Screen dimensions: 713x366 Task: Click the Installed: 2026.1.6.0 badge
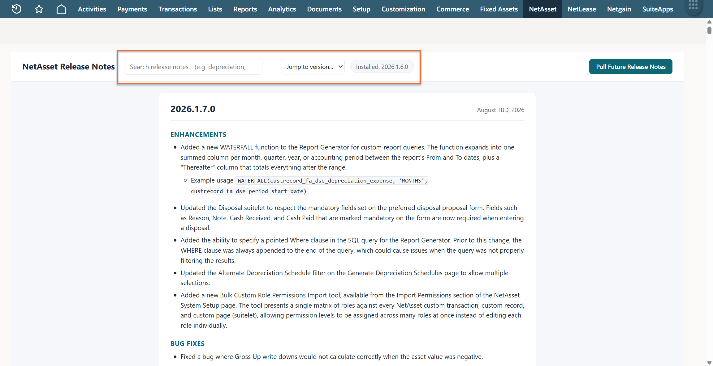(382, 67)
